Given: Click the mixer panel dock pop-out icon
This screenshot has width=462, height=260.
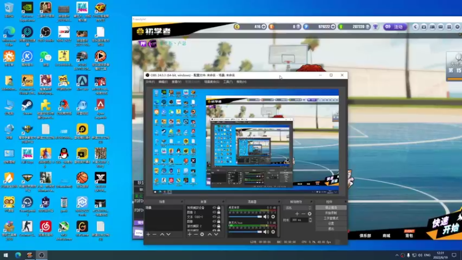Looking at the screenshot, I should [279, 202].
